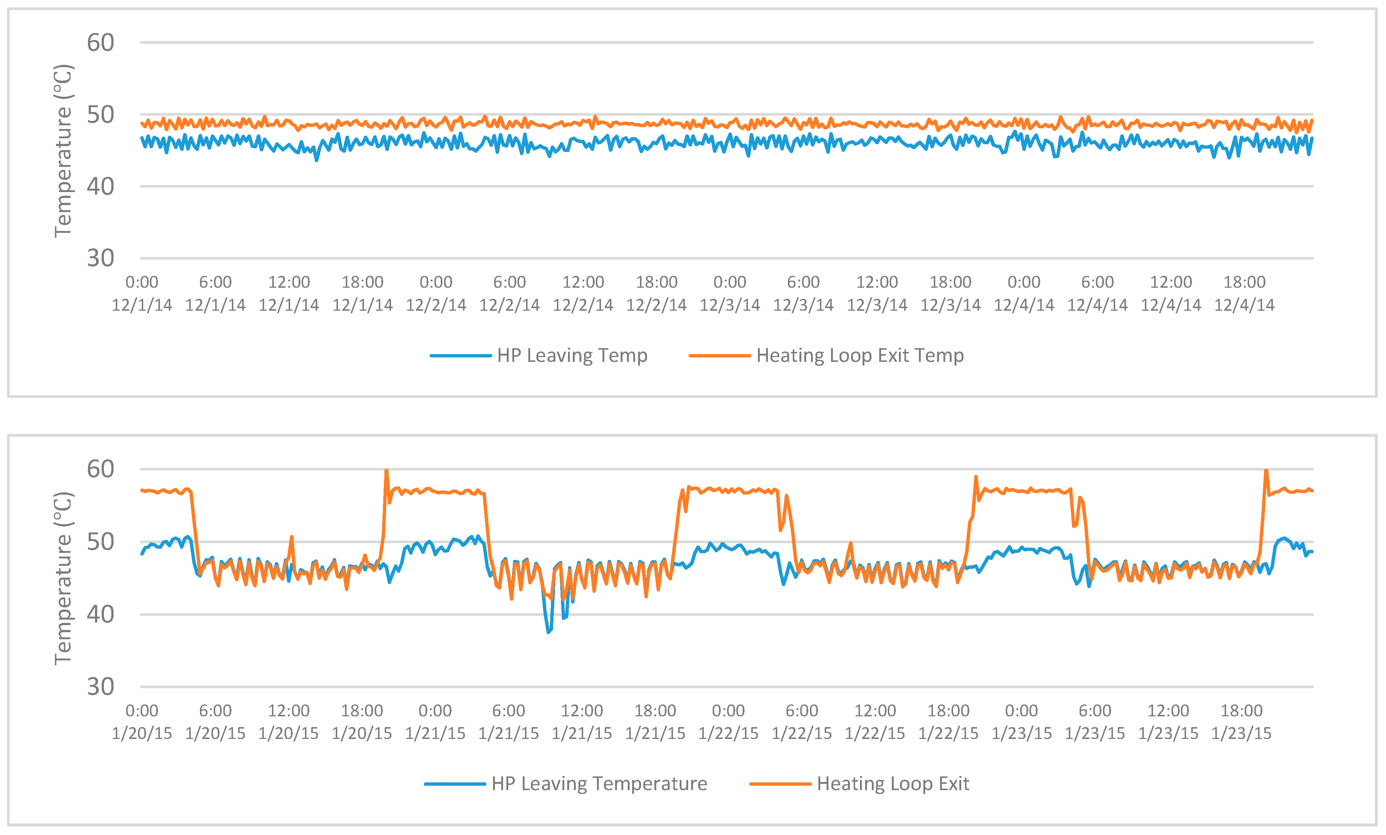The height and width of the screenshot is (835, 1386).
Task: Click the orange Heating Loop Exit Temp swatch
Action: (x=719, y=355)
